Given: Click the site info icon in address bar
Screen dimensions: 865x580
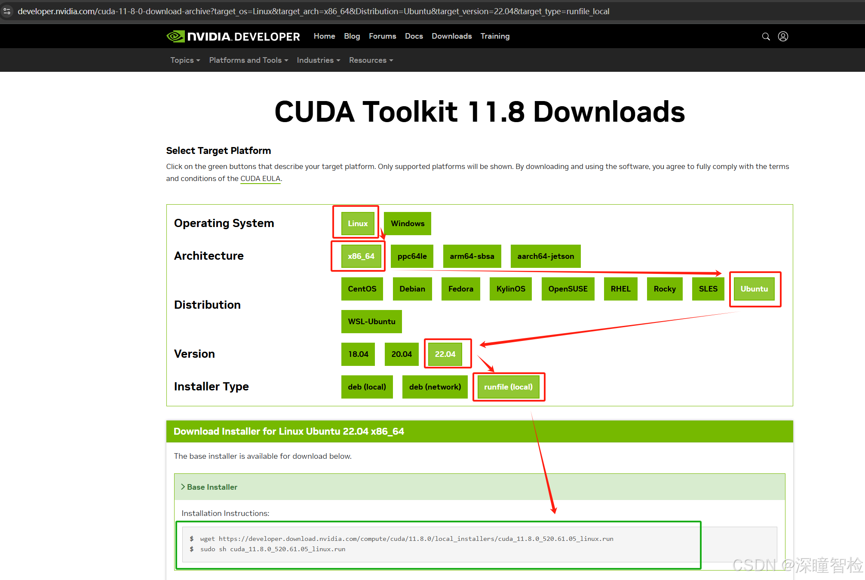Looking at the screenshot, I should tap(7, 11).
